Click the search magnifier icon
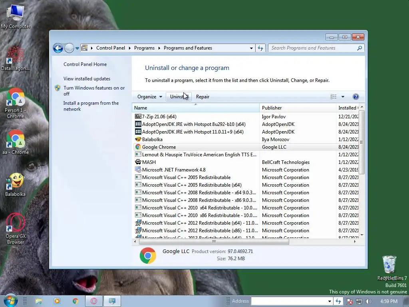Viewport: 409px width, 307px height. [360, 48]
